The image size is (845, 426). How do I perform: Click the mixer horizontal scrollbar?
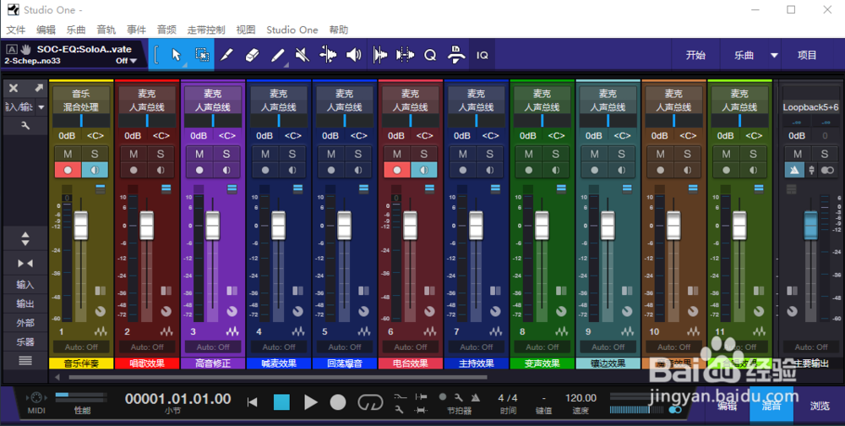coord(277,377)
